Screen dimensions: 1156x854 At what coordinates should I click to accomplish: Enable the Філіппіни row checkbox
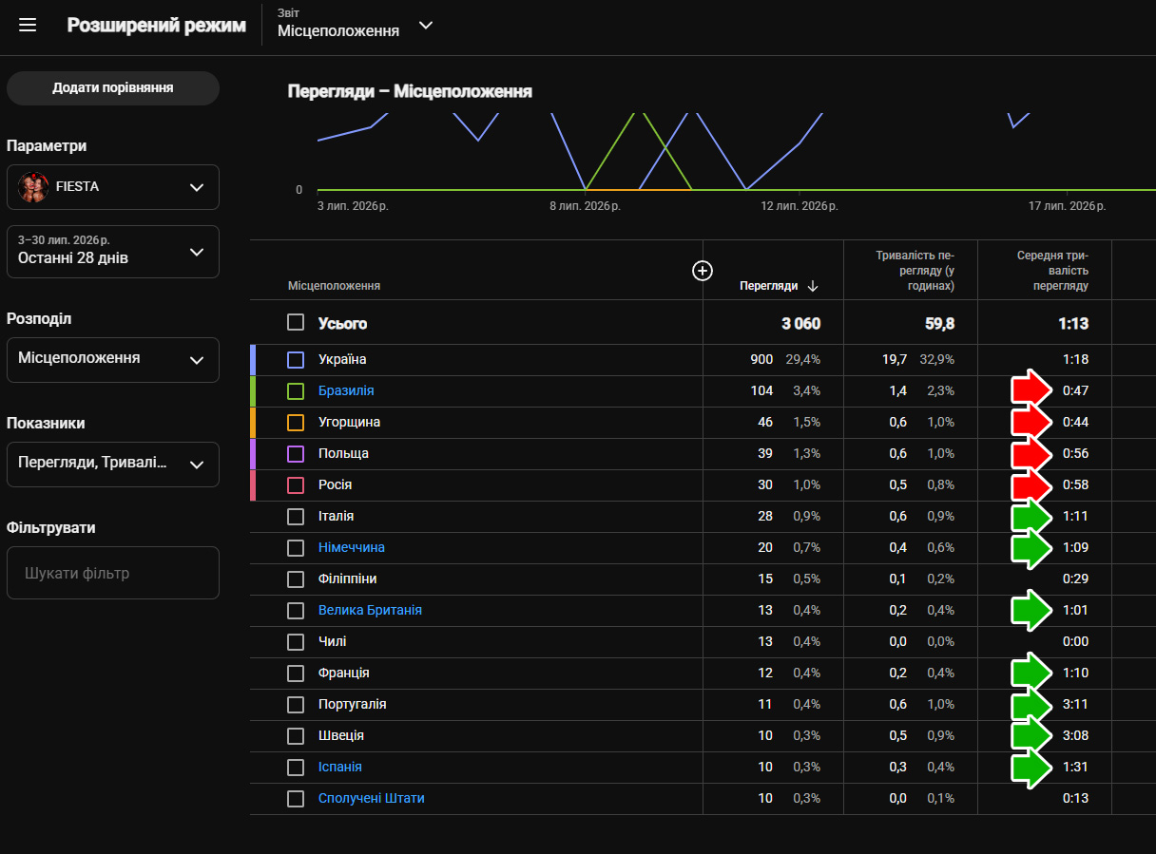(x=296, y=579)
